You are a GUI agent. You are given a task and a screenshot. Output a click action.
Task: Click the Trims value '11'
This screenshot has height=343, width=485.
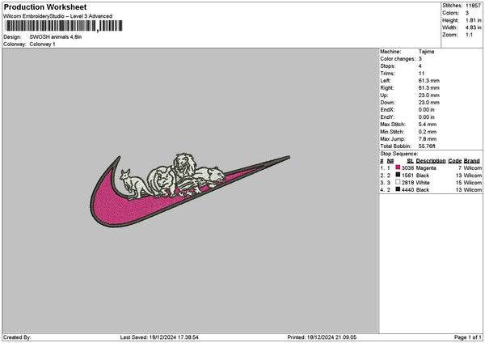[421, 74]
